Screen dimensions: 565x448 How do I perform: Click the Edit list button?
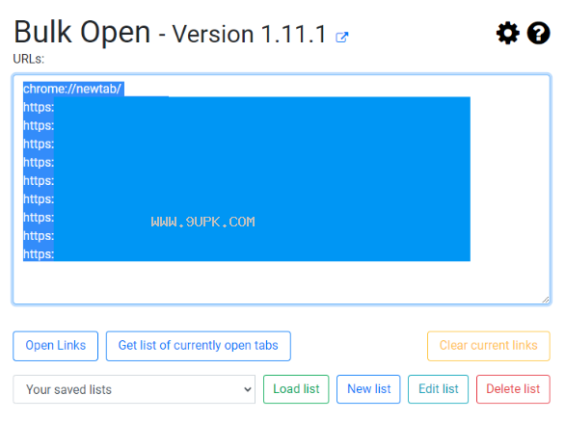(x=438, y=389)
